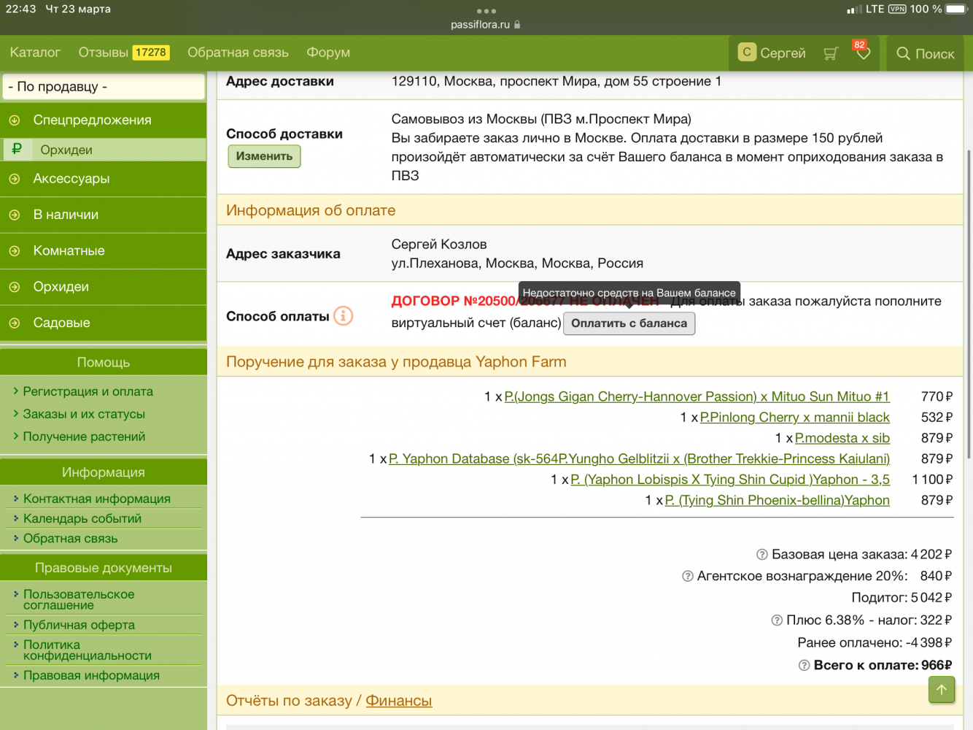This screenshot has height=730, width=973.
Task: Expand the Садовые sidebar category
Action: point(61,323)
